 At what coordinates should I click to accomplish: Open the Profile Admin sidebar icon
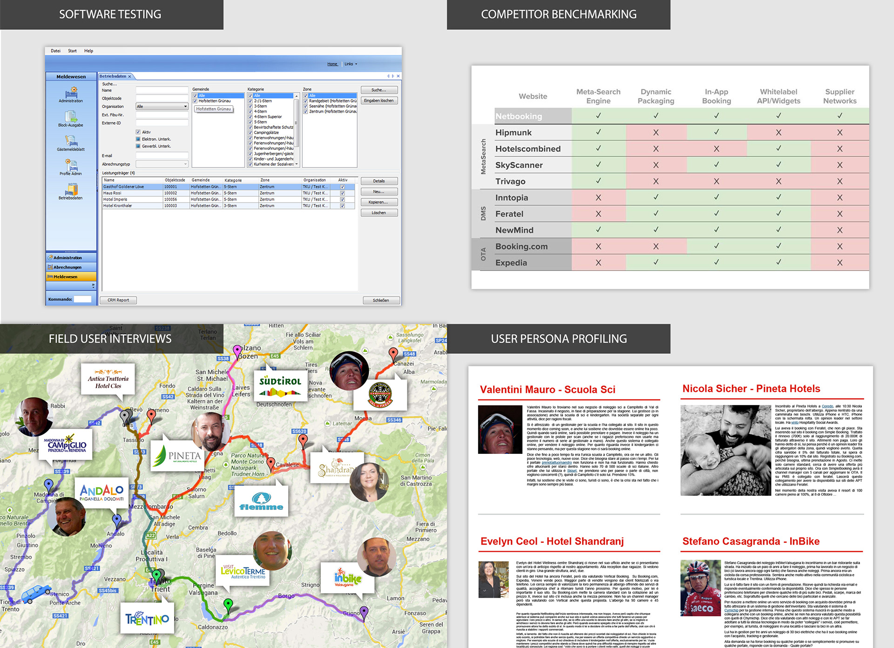[71, 167]
